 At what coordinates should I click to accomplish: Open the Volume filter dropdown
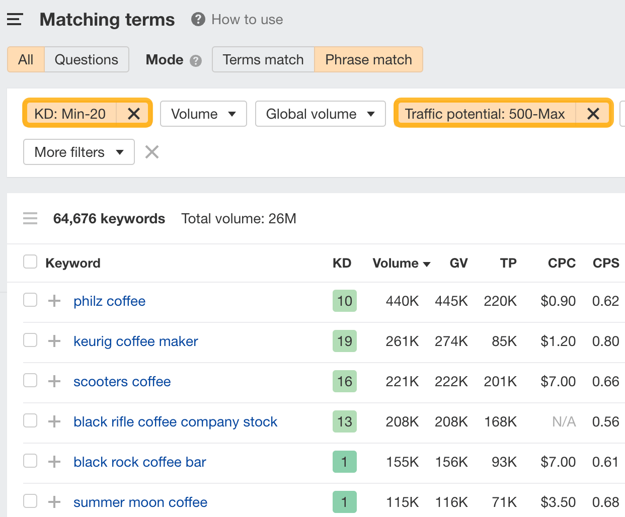(203, 114)
